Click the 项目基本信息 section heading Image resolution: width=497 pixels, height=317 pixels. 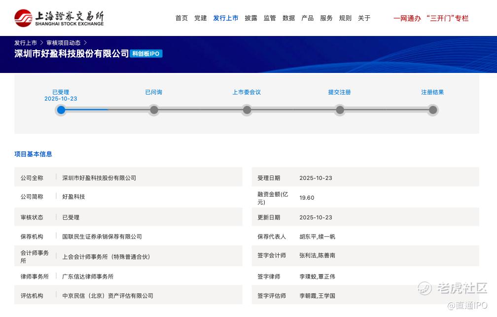[x=34, y=154]
